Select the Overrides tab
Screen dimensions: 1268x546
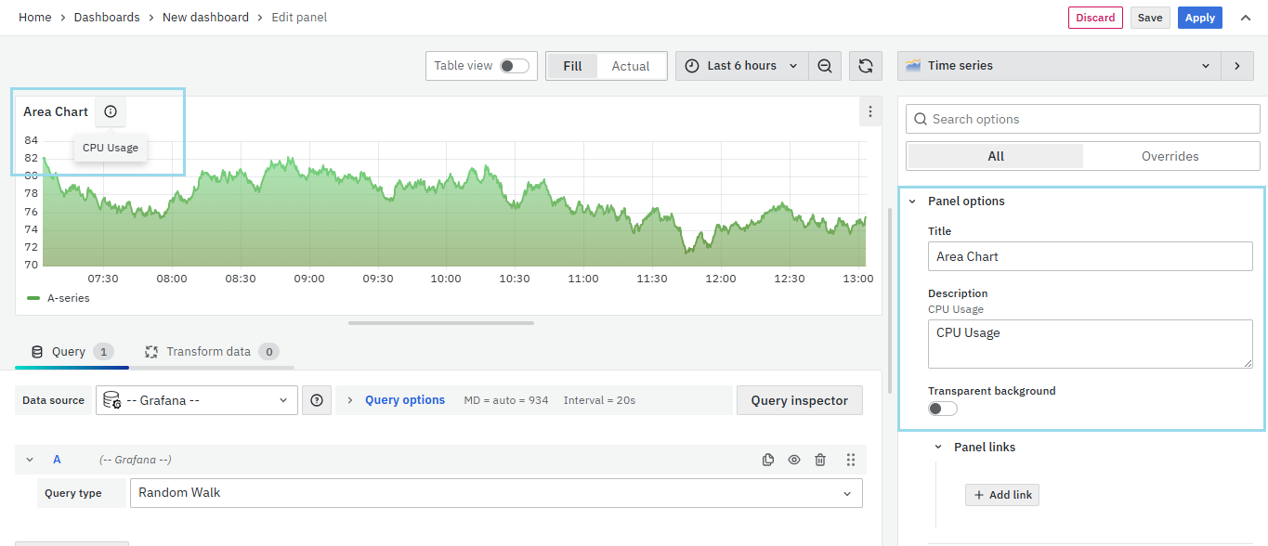1170,156
